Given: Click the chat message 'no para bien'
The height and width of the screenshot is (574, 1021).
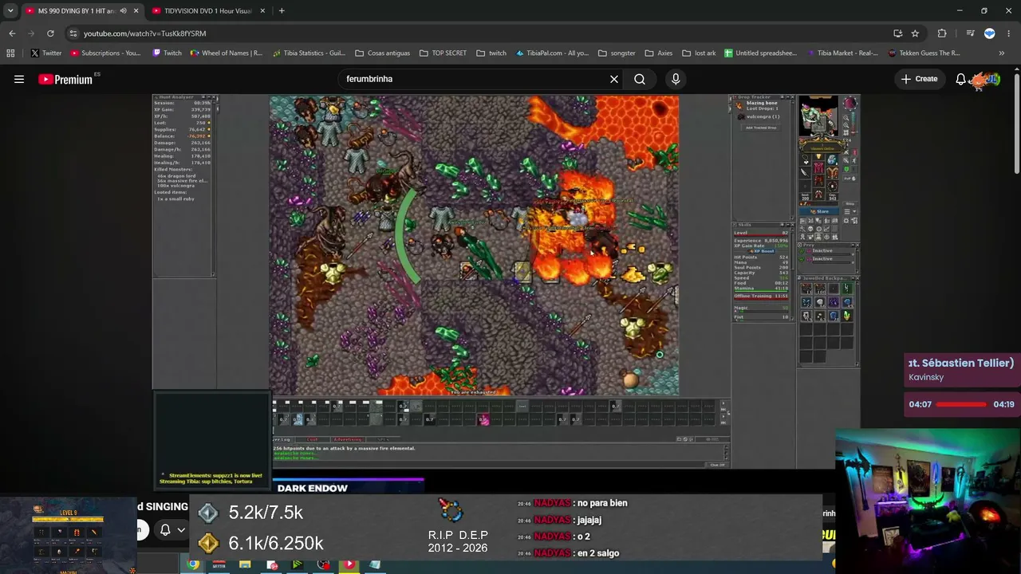Looking at the screenshot, I should pos(602,503).
